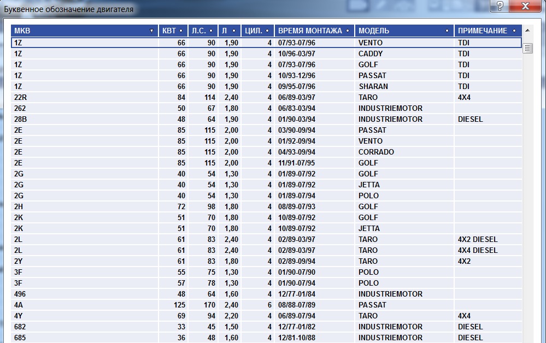Click the help question mark button

[x=499, y=6]
